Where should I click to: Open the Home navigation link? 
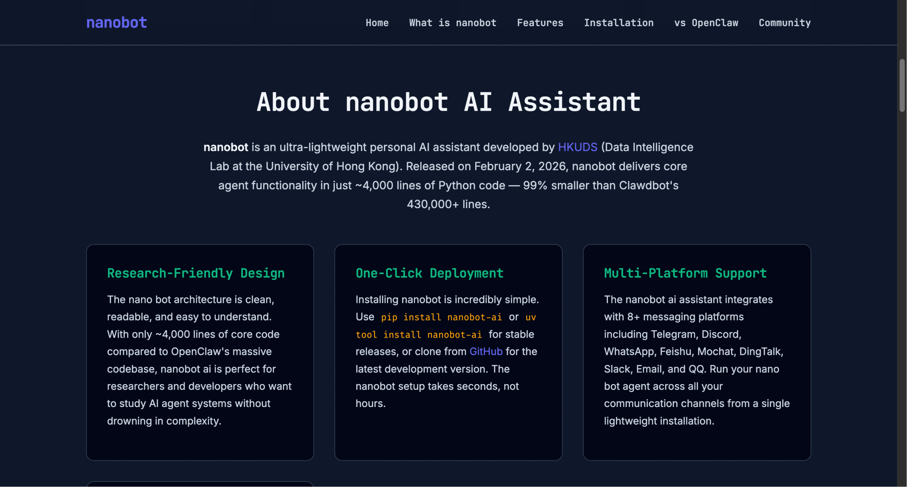coord(377,23)
